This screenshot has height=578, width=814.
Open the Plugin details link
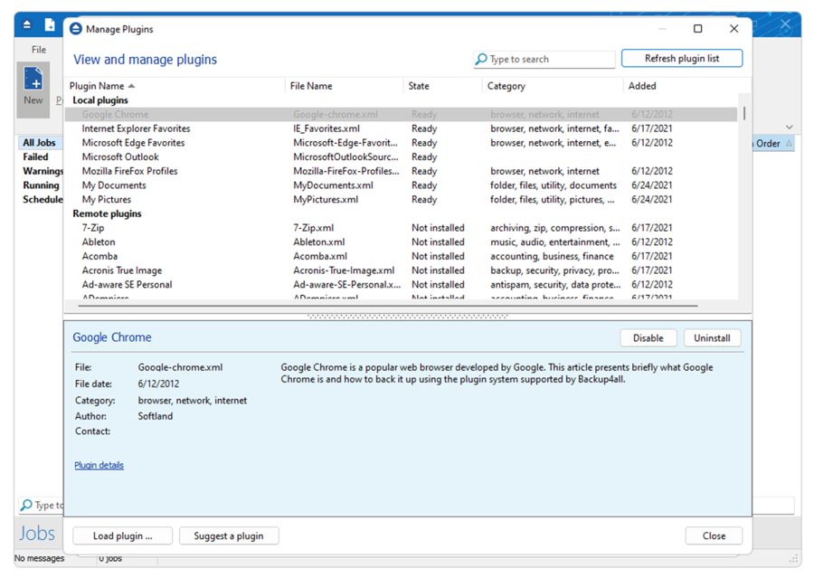[x=99, y=465]
